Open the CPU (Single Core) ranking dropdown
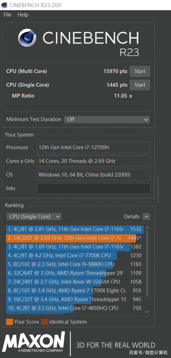The height and width of the screenshot is (358, 171). click(x=34, y=217)
